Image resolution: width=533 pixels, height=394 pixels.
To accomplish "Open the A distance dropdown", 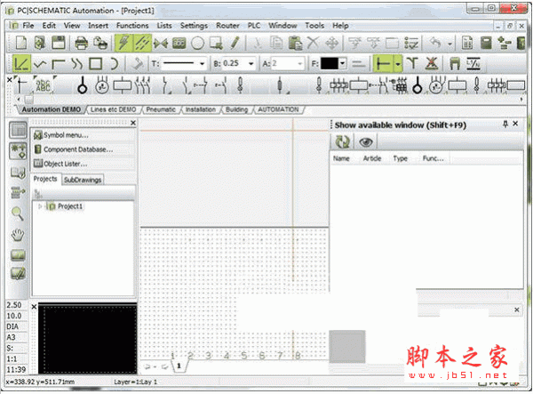I will [x=300, y=64].
